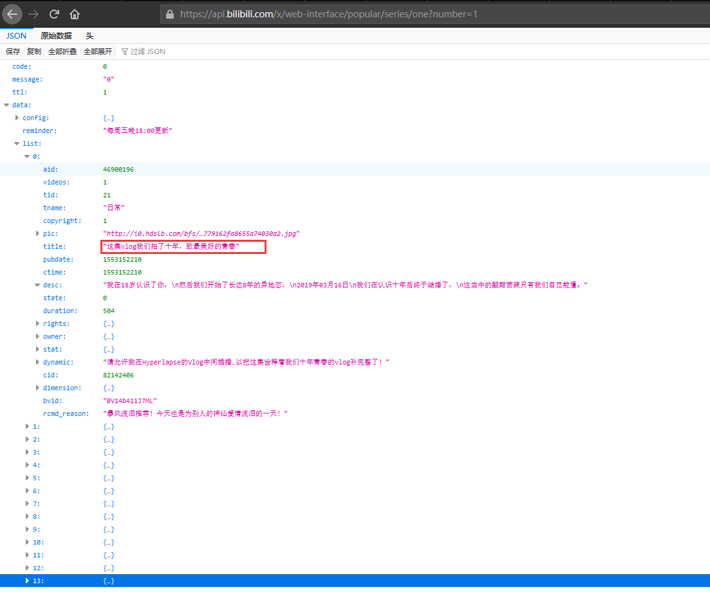Expand the stat node
The image size is (710, 596).
click(37, 349)
